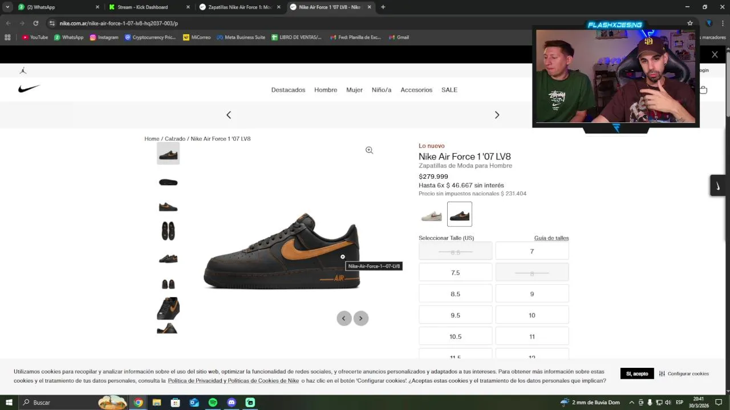This screenshot has height=410, width=730.
Task: Open File Explorer from the taskbar
Action: tap(157, 403)
